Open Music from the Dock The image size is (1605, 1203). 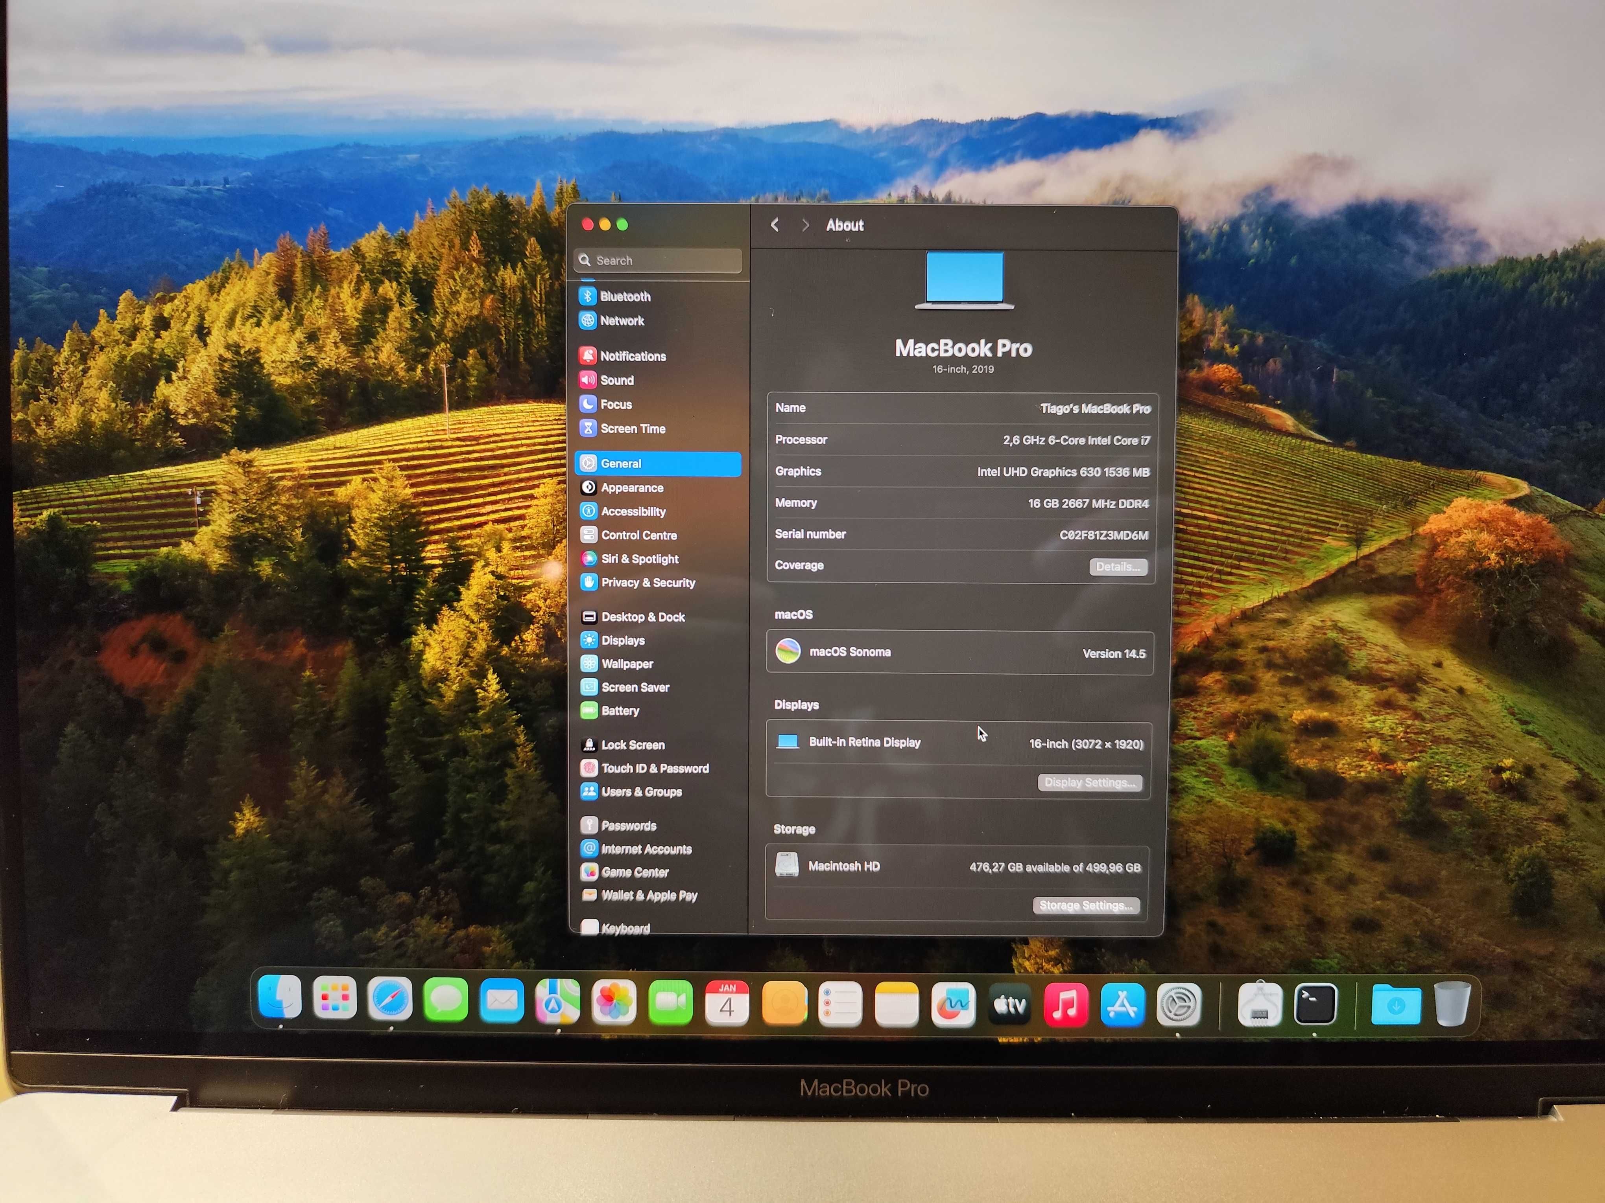pyautogui.click(x=1066, y=1005)
